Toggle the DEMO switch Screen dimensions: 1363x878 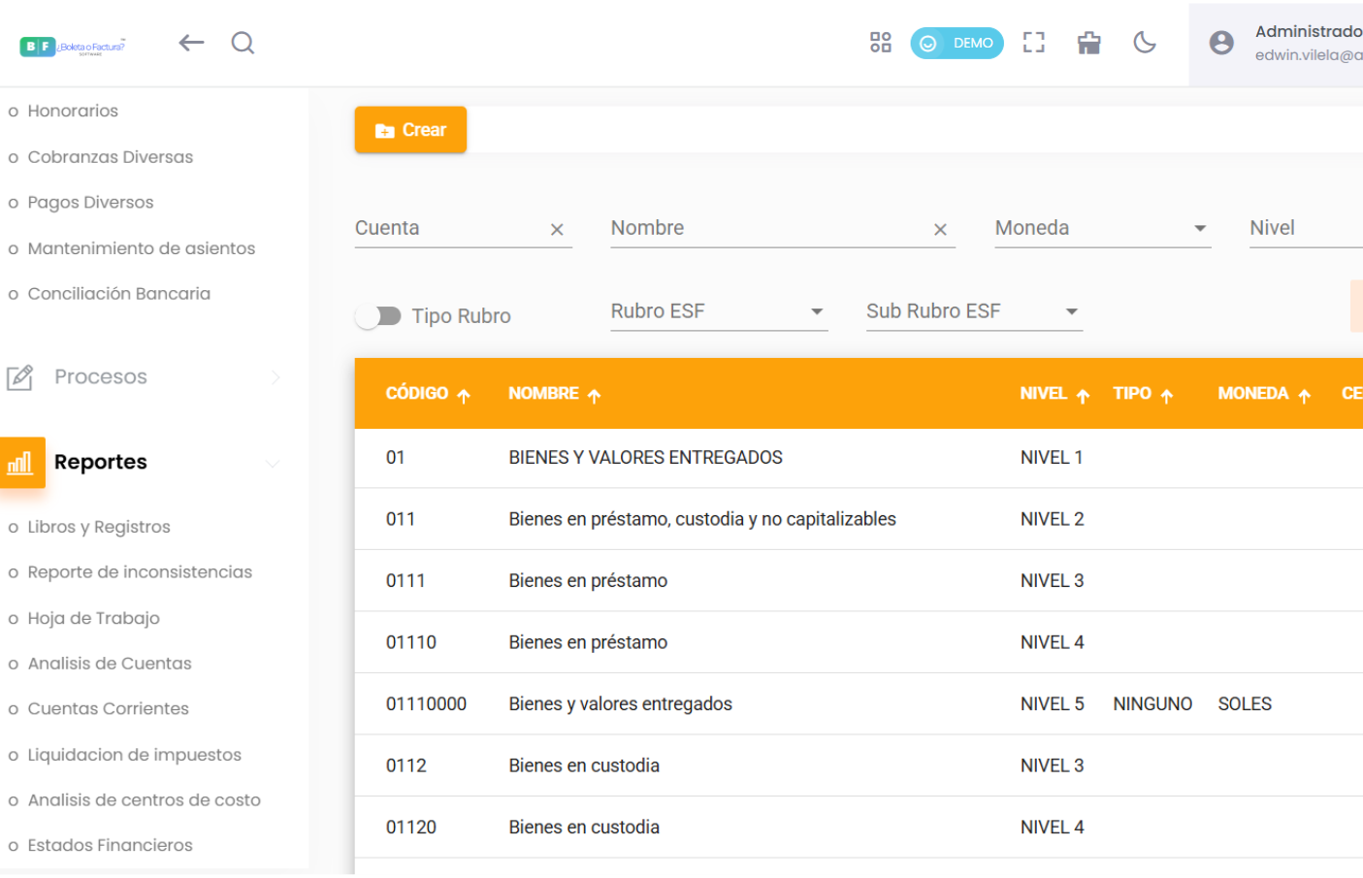956,43
